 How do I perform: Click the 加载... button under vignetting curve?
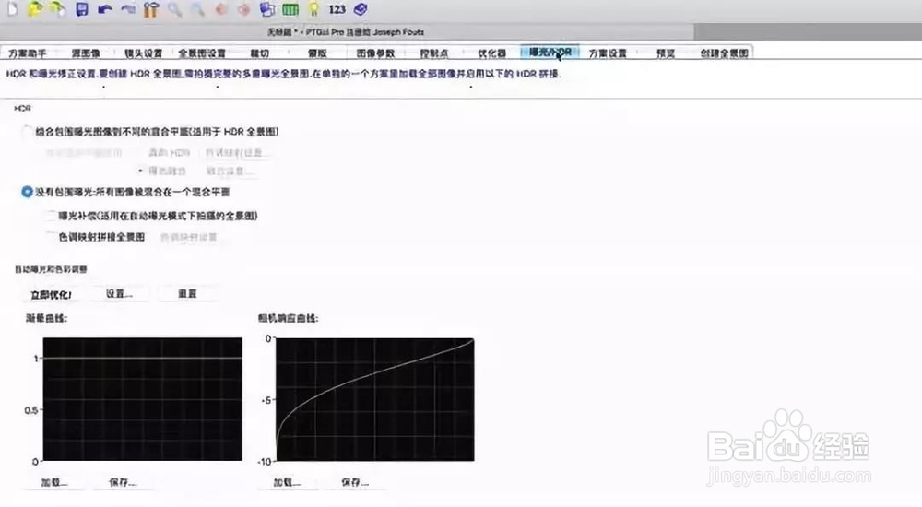(x=54, y=482)
